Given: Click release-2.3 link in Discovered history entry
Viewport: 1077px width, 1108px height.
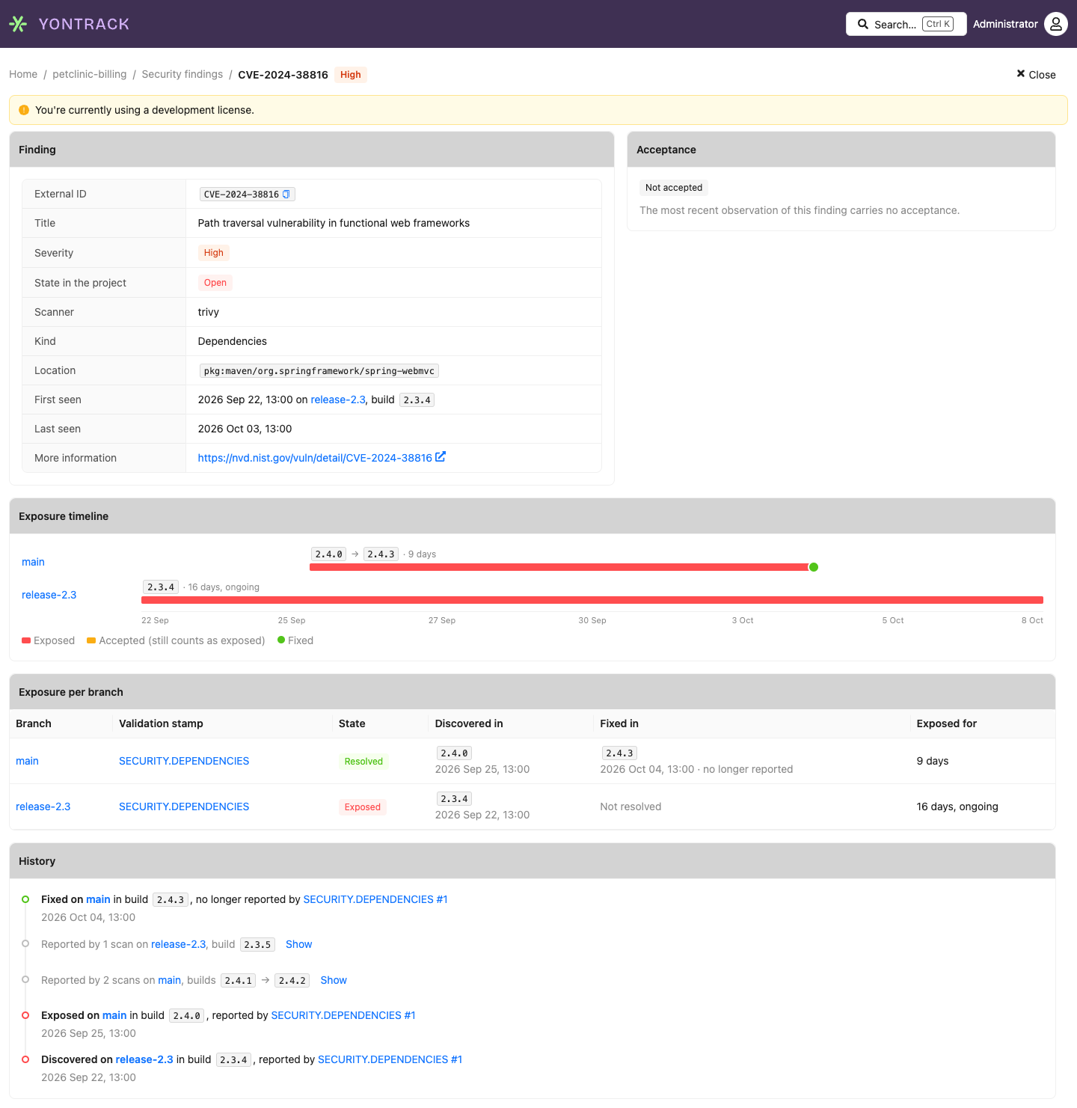Looking at the screenshot, I should (144, 1059).
